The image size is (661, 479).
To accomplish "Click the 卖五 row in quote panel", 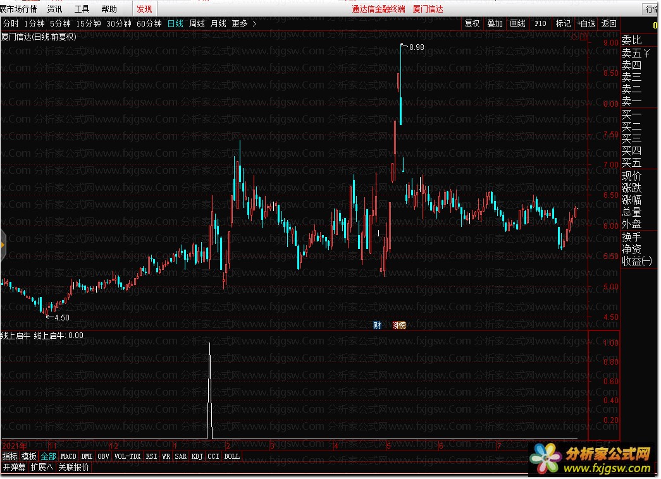I will (x=636, y=54).
